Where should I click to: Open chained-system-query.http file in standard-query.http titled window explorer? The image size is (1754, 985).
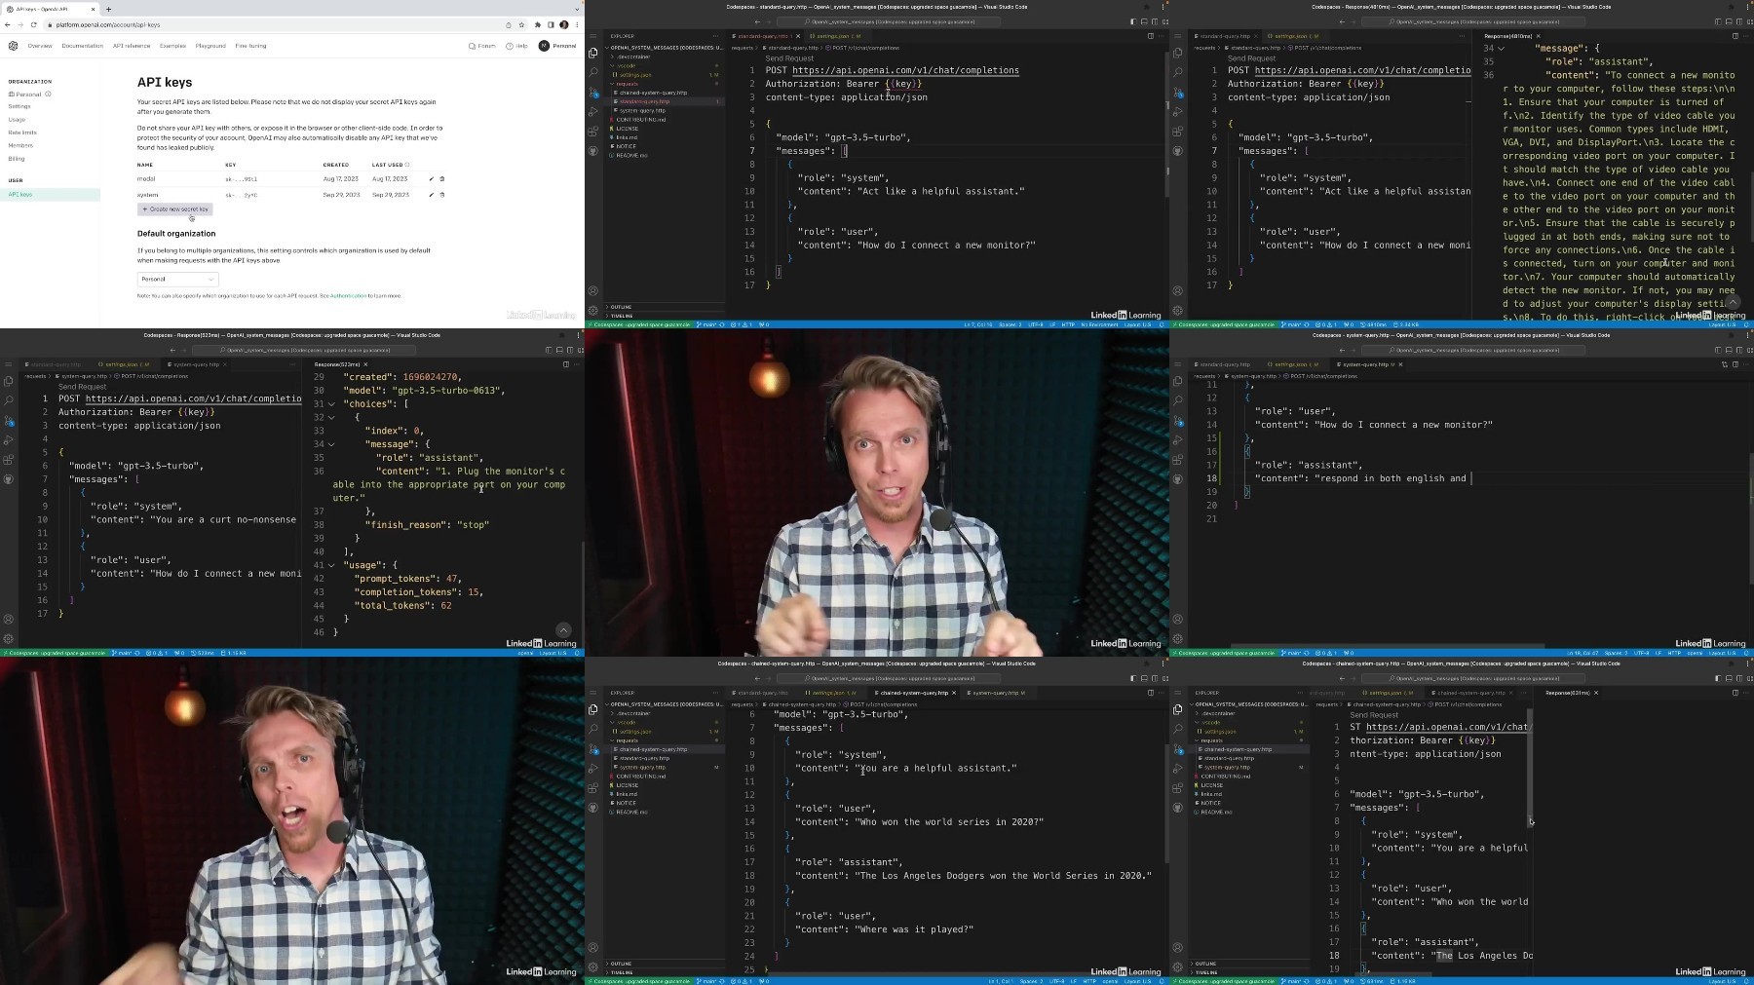(x=653, y=93)
